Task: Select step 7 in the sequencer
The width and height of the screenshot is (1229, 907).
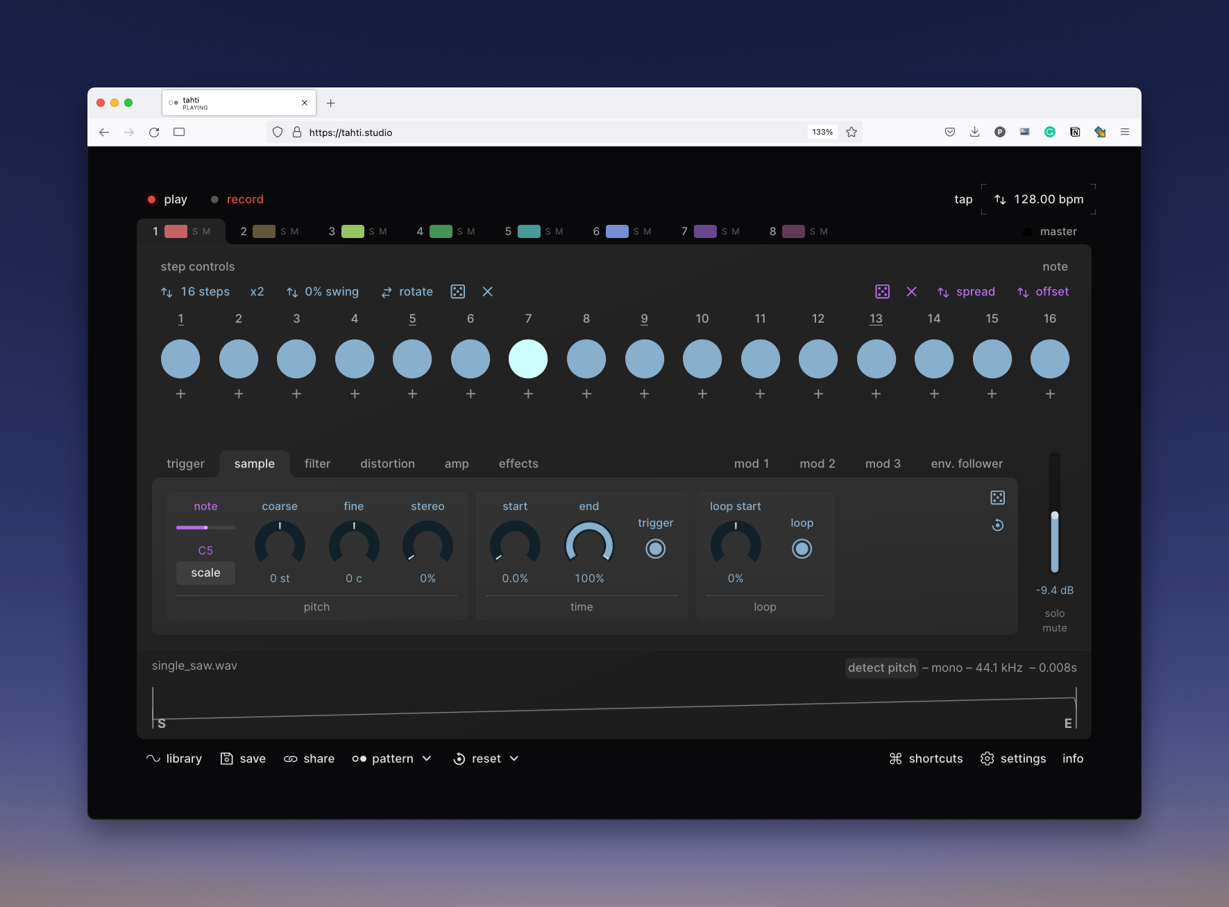Action: click(528, 359)
